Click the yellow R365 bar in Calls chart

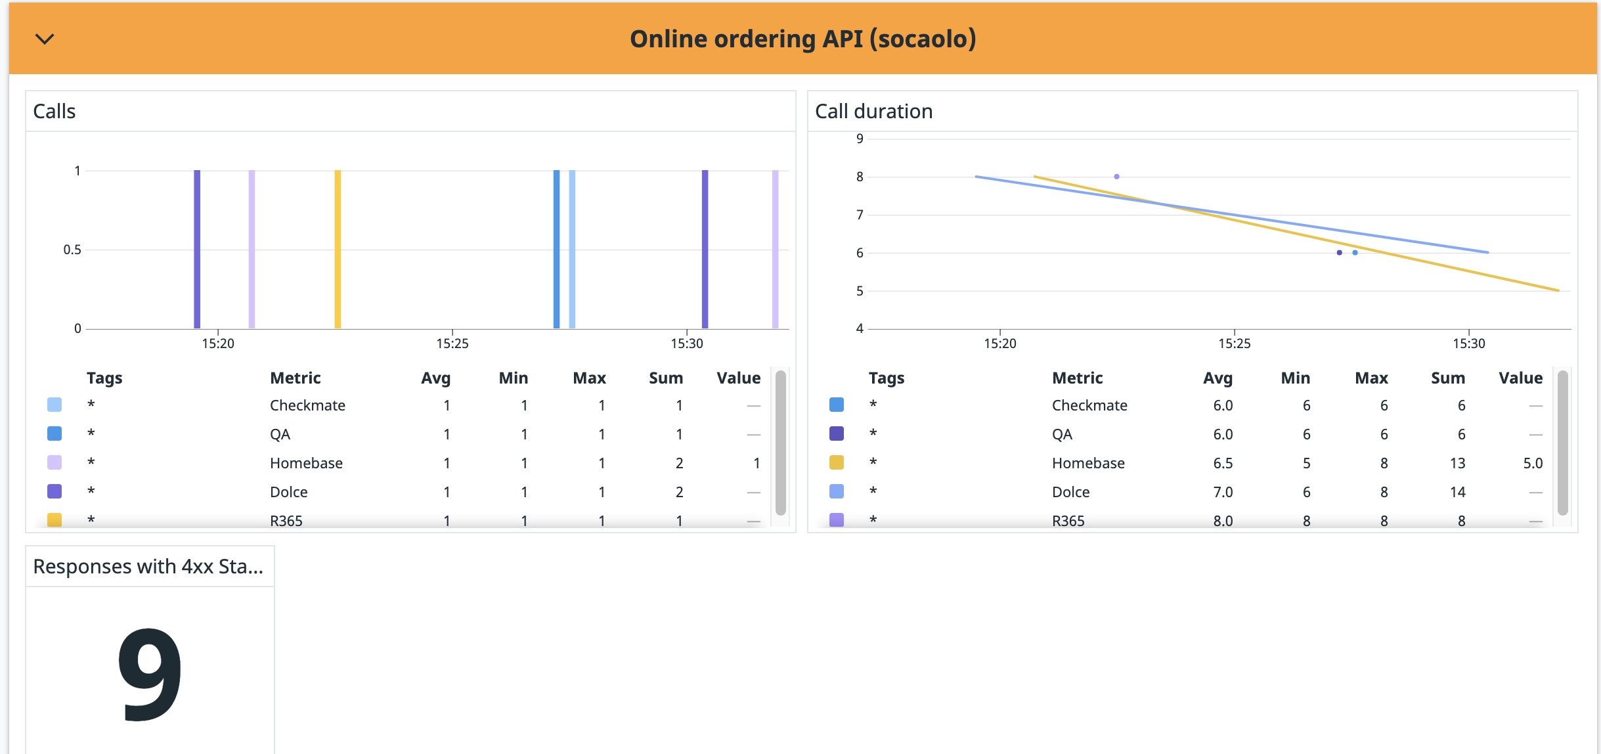tap(338, 249)
